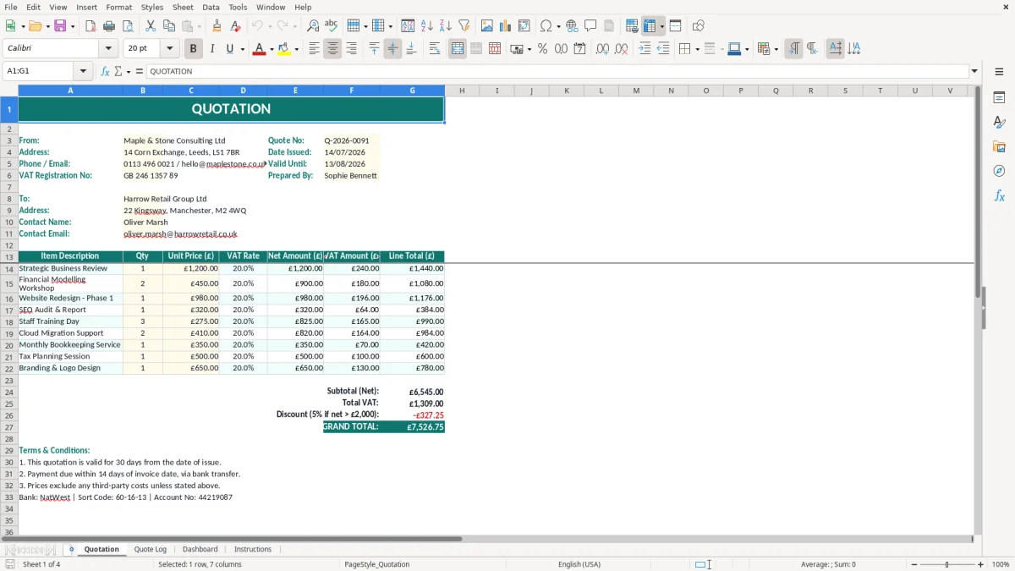Open the Data menu
The width and height of the screenshot is (1015, 571).
point(211,7)
